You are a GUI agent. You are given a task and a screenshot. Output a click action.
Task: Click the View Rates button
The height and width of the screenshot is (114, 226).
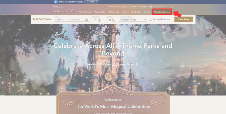(x=183, y=19)
